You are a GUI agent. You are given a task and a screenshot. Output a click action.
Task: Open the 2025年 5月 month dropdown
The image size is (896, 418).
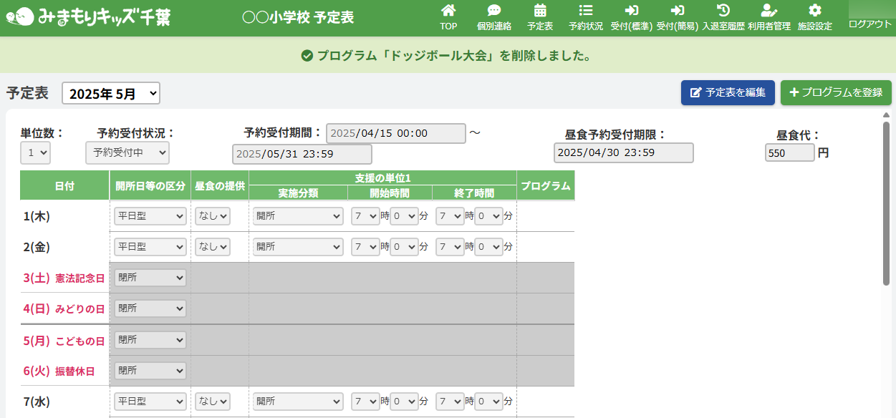[111, 93]
